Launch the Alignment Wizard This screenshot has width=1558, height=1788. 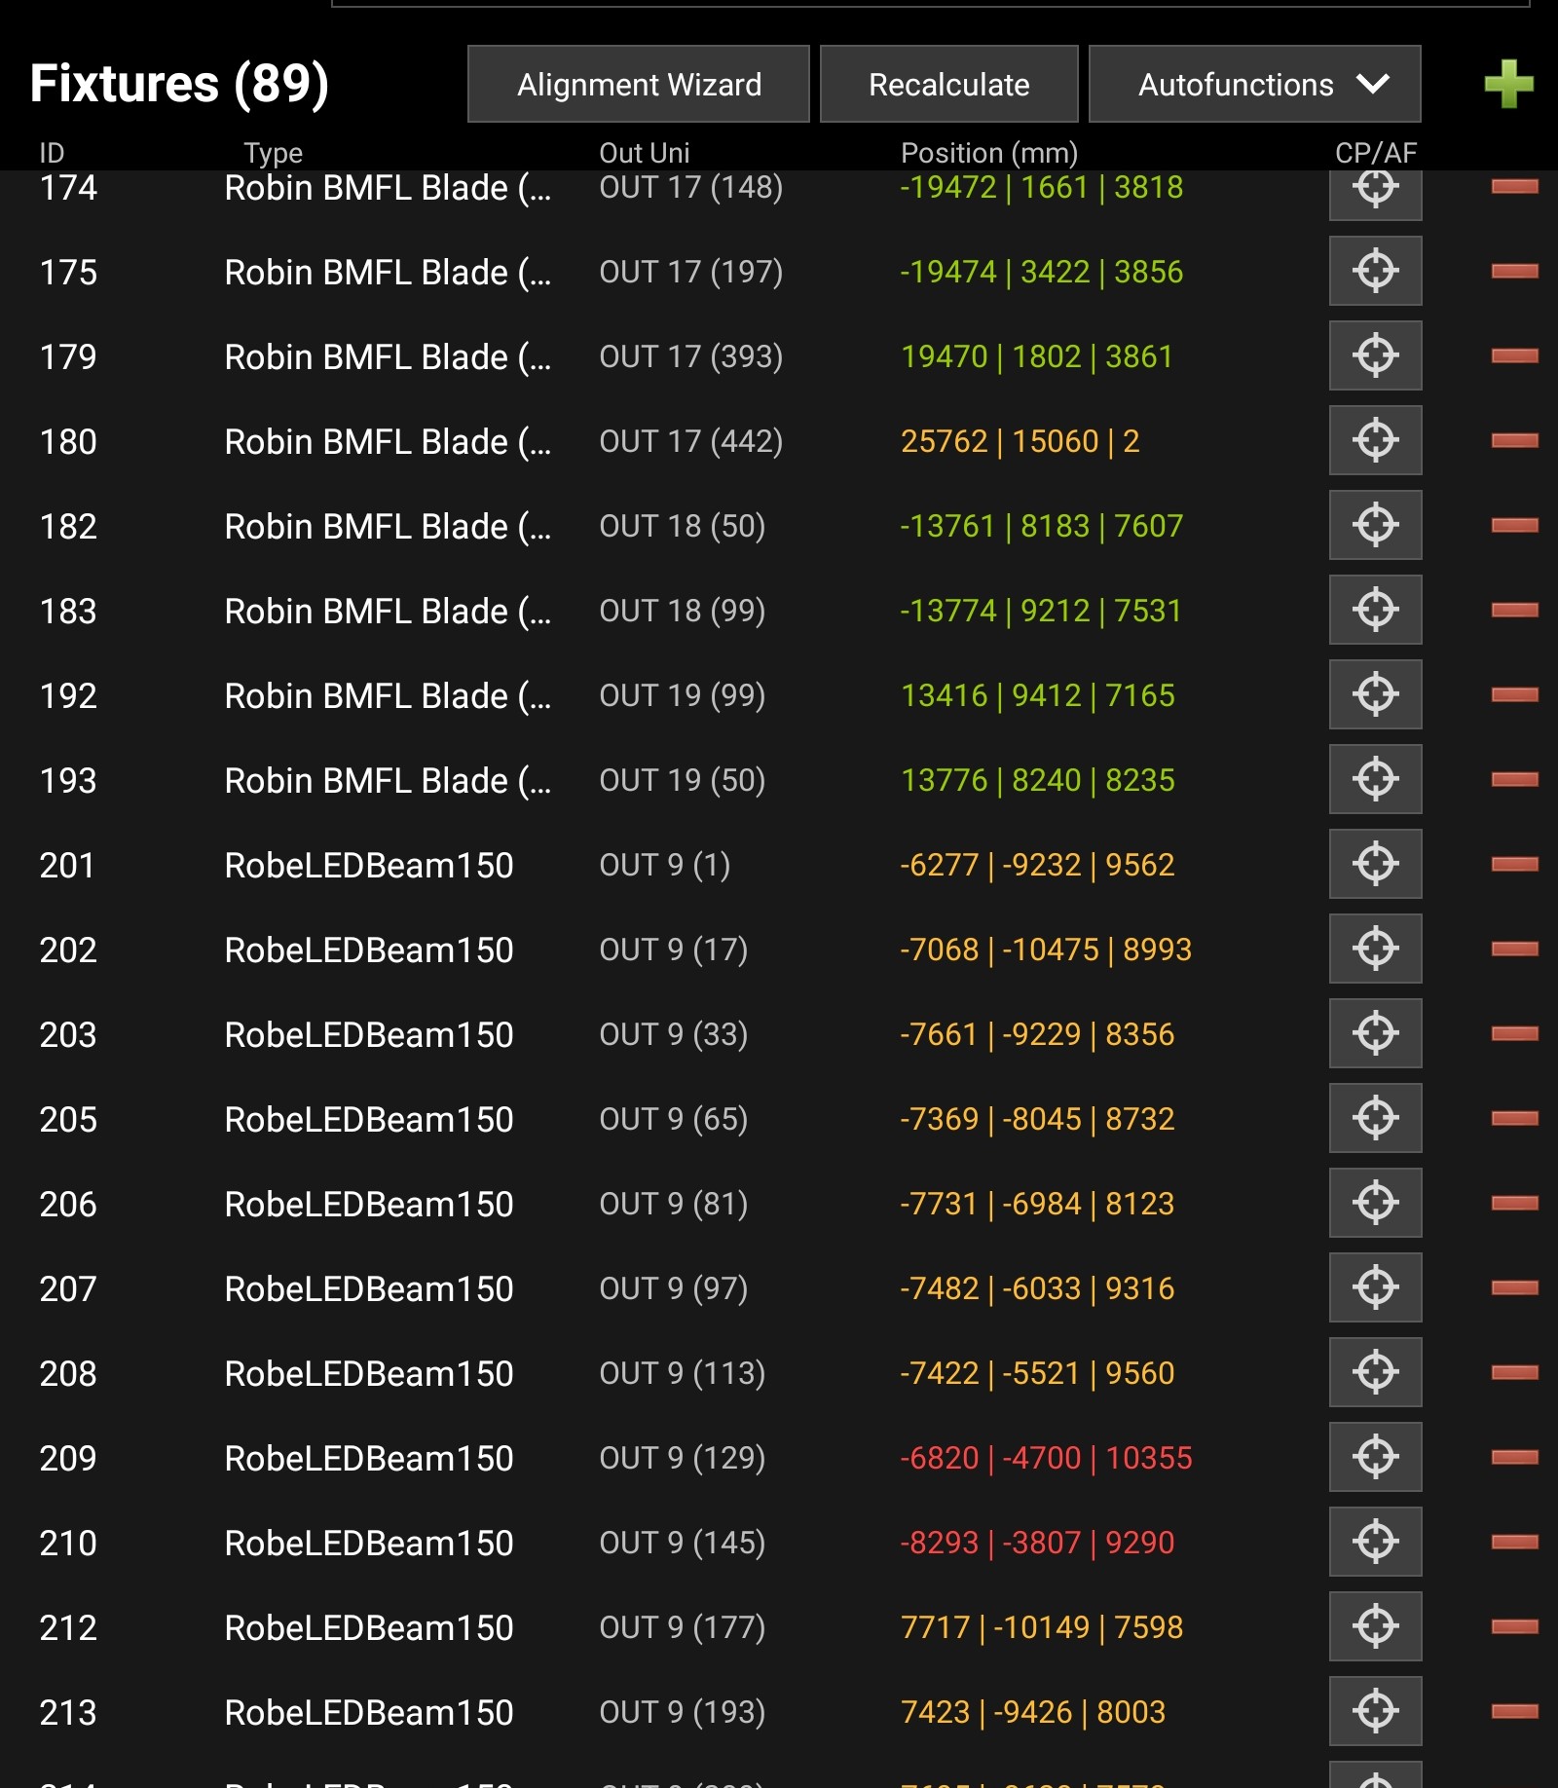coord(639,85)
